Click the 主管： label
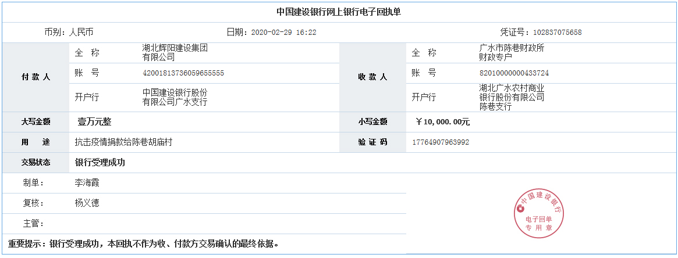678x258 pixels. tap(33, 224)
